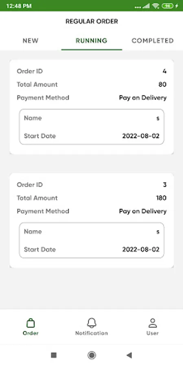Tap the Order shopping bag icon
183x366 pixels.
(x=30, y=323)
